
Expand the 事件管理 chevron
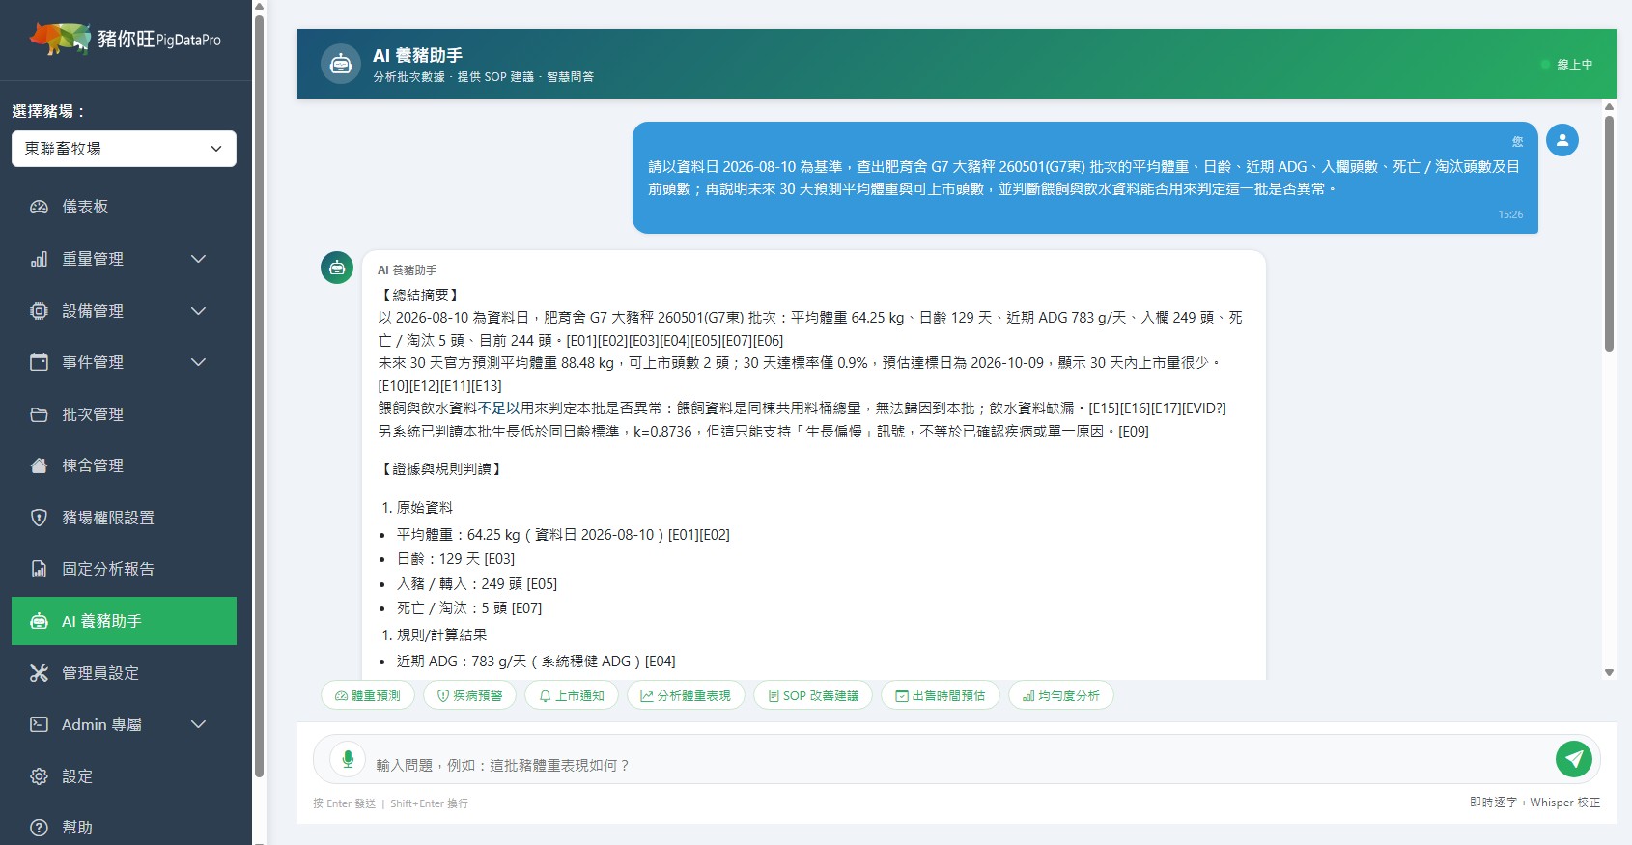[198, 362]
